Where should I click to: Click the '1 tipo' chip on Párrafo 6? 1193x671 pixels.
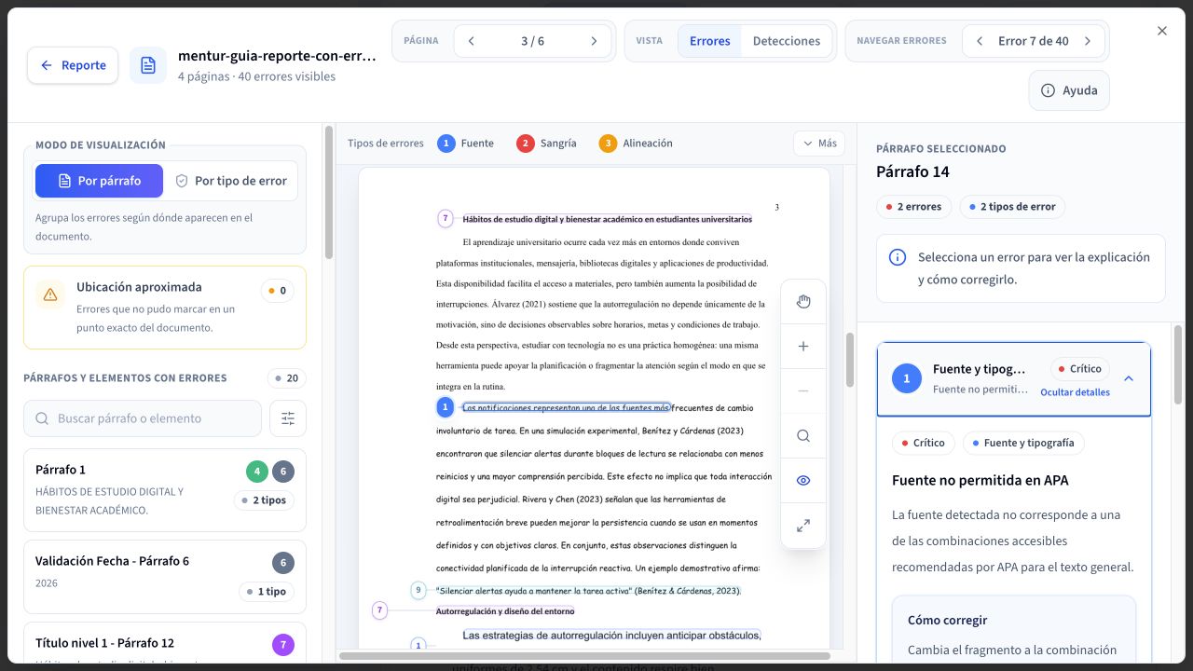[266, 592]
